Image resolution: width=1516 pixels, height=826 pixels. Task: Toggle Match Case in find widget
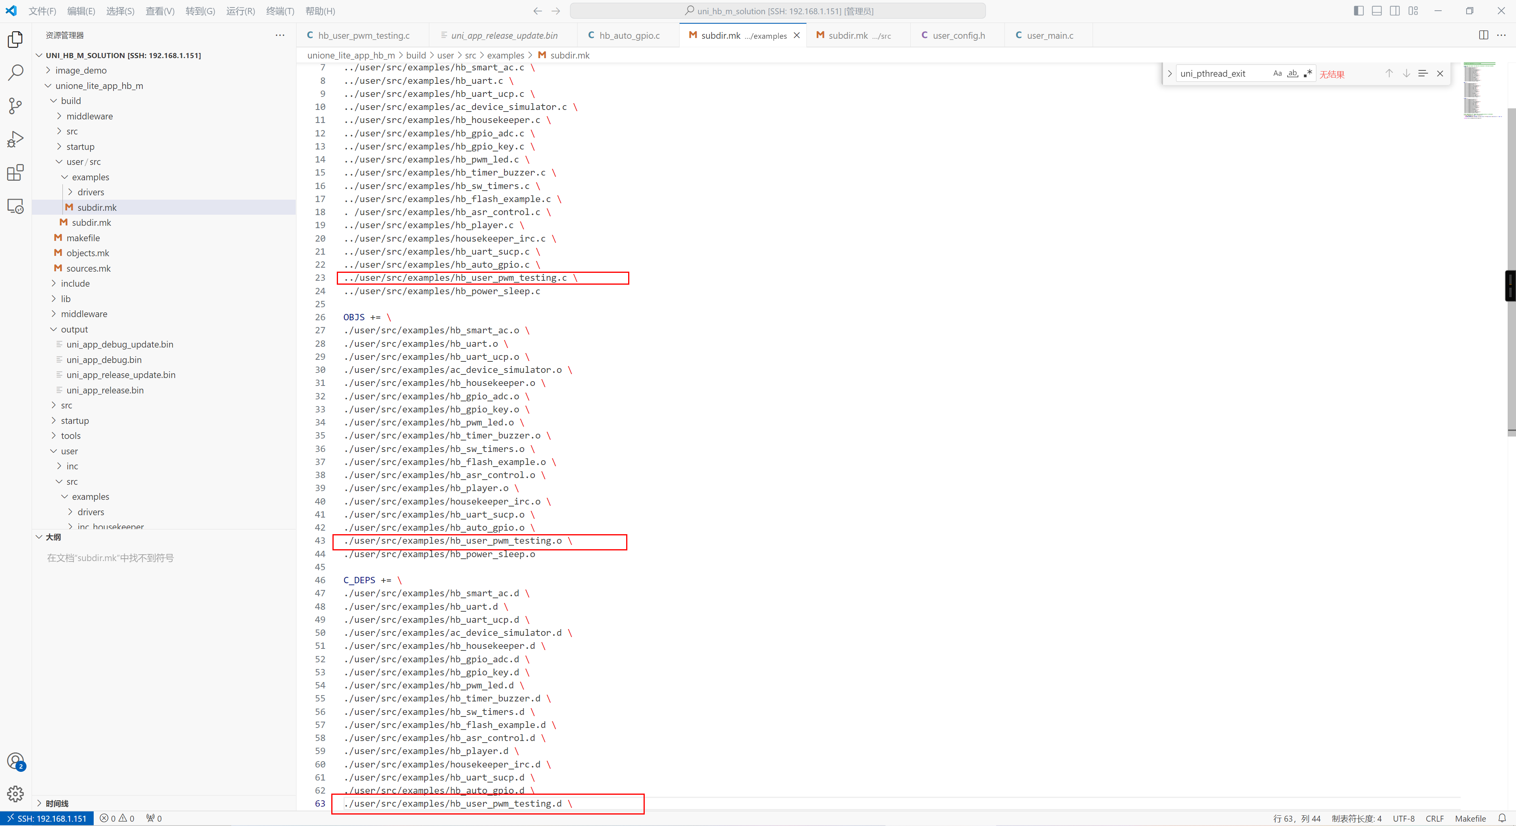(1277, 74)
